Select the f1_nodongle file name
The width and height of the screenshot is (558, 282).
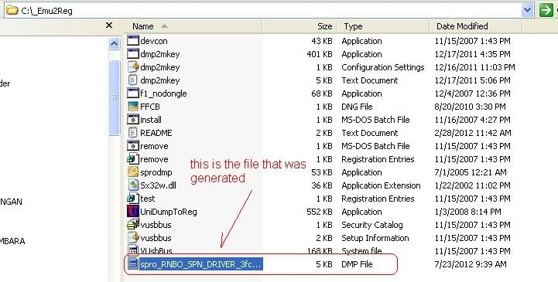point(163,93)
